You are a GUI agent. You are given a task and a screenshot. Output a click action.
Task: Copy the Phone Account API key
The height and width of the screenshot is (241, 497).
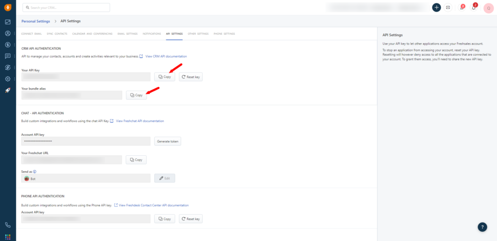(165, 219)
